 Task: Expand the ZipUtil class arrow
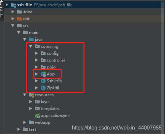pyautogui.click(x=37, y=88)
